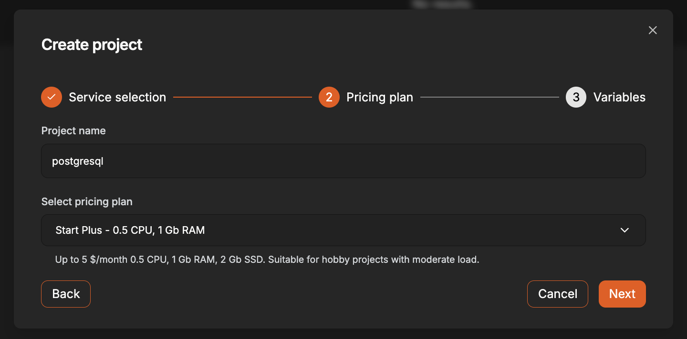Cancel project creation

pyautogui.click(x=558, y=294)
